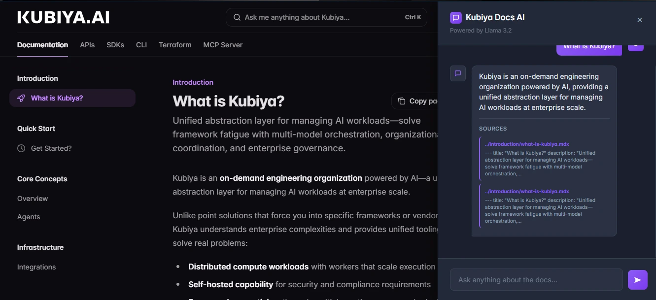This screenshot has height=300, width=656.
Task: Click the SOURCES label in the answer
Action: pos(493,129)
